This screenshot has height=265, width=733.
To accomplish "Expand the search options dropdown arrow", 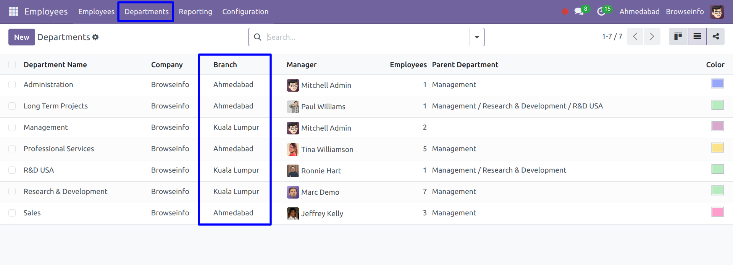I will (x=477, y=37).
